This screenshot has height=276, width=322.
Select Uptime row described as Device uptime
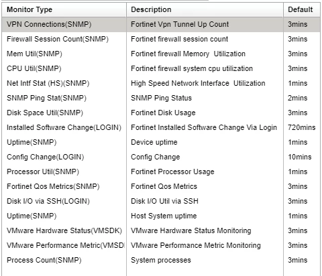click(x=161, y=142)
